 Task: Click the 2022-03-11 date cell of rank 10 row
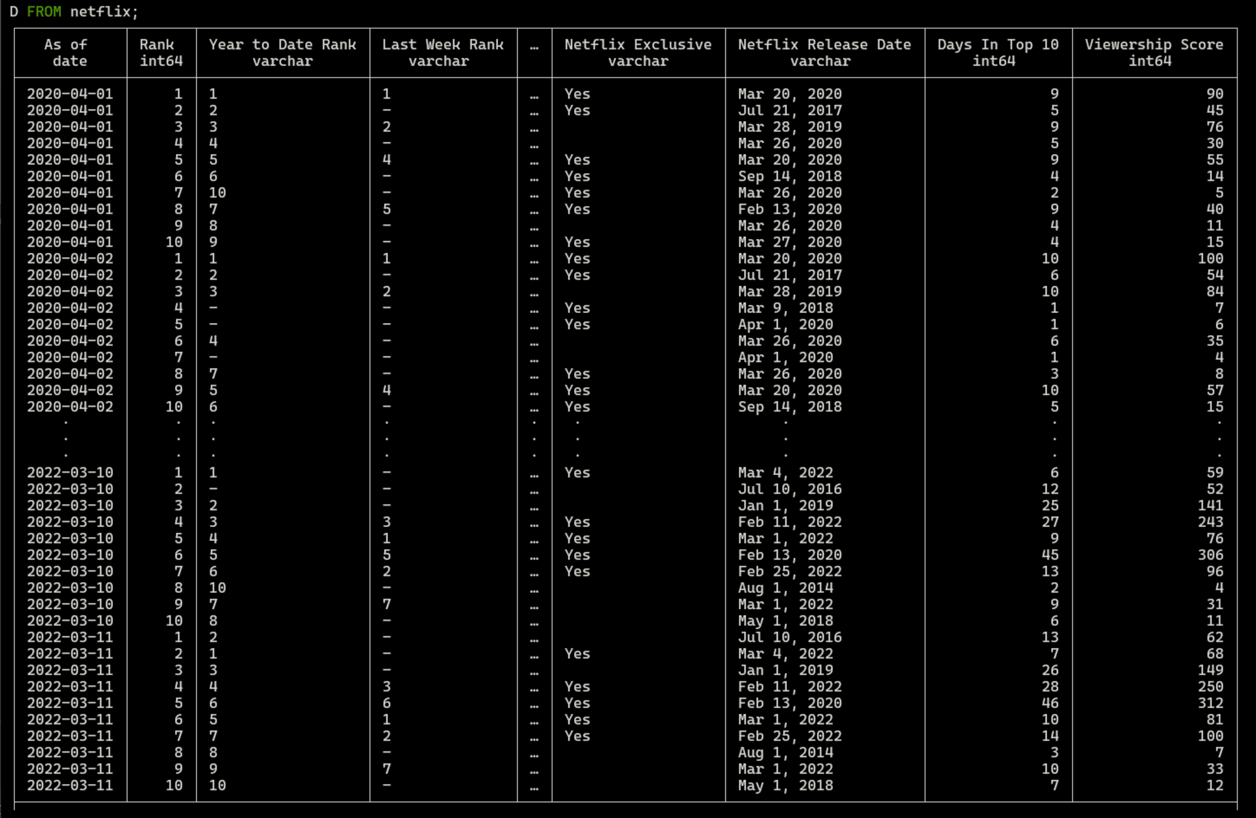click(x=70, y=785)
